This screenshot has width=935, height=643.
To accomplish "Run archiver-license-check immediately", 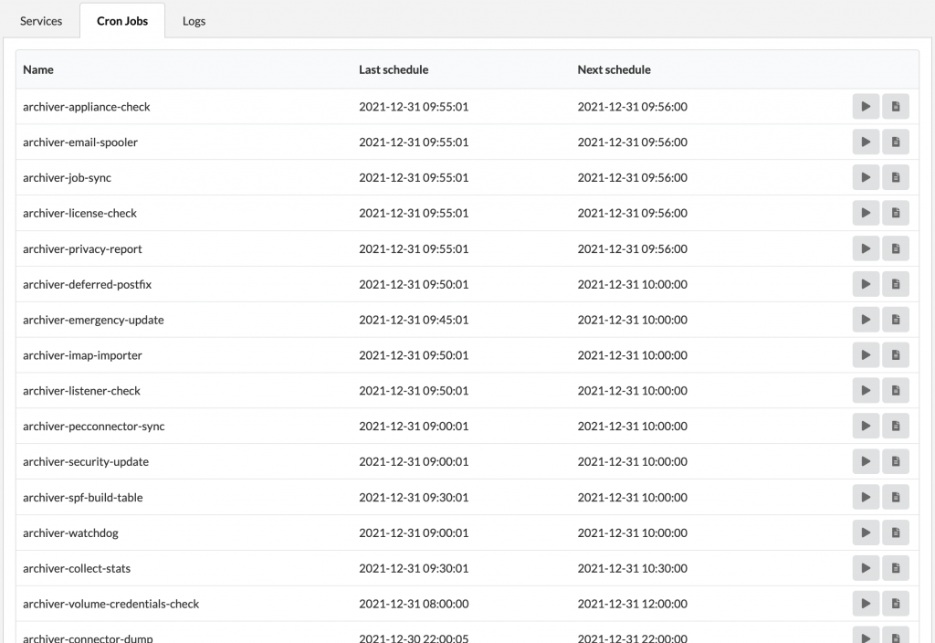I will tap(866, 213).
